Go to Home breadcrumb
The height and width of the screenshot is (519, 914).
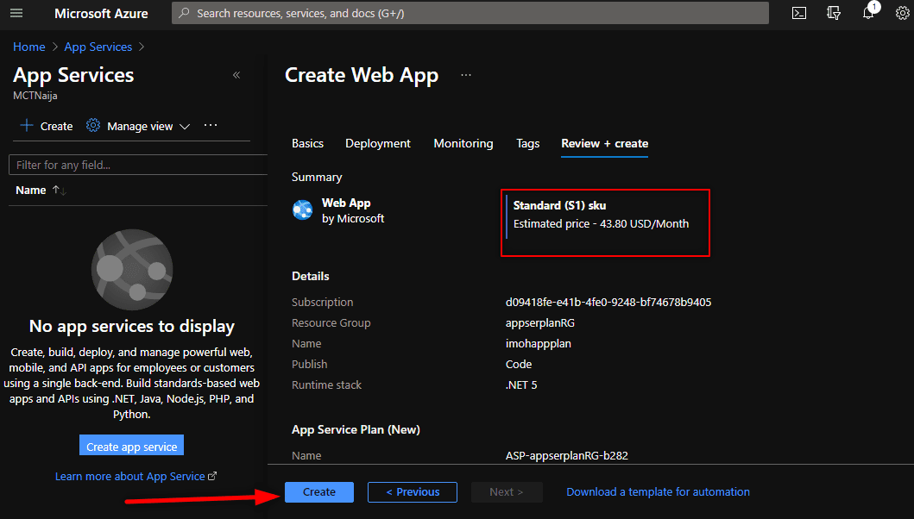pyautogui.click(x=29, y=47)
